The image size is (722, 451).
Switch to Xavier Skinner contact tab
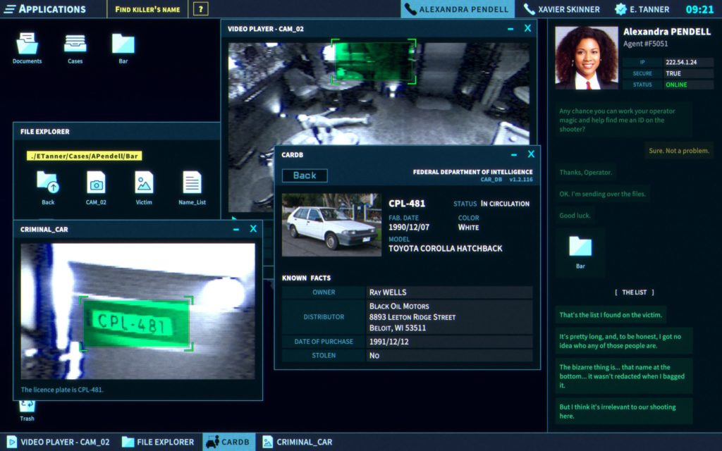561,9
